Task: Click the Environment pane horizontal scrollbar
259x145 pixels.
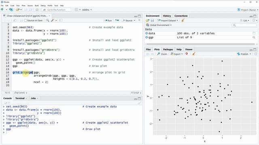Action: [x=201, y=44]
